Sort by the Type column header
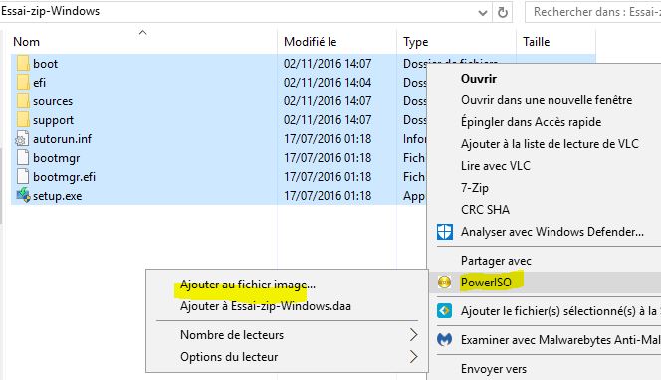Image resolution: width=661 pixels, height=380 pixels. coord(416,42)
